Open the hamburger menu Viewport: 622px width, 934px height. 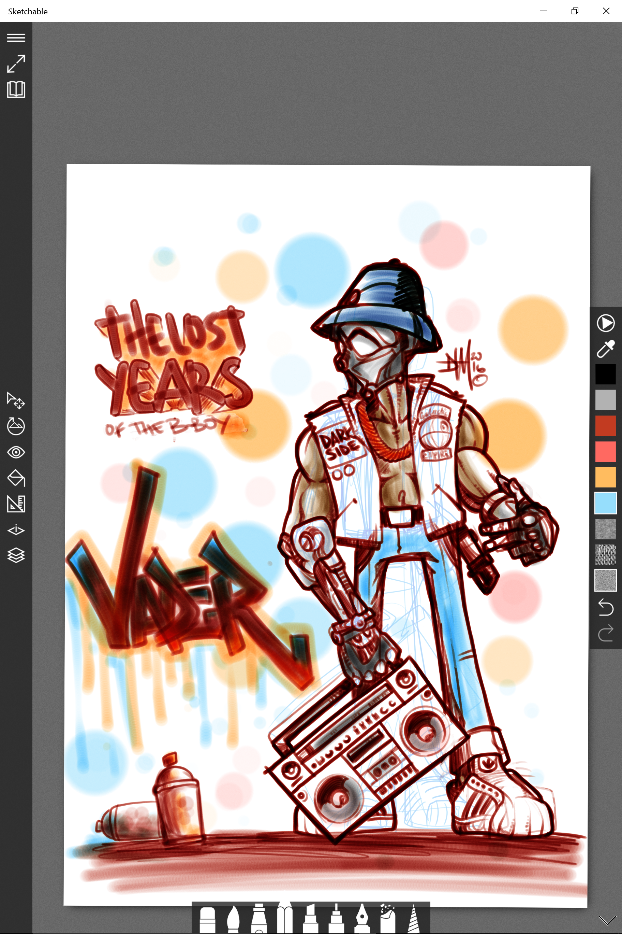tap(16, 38)
